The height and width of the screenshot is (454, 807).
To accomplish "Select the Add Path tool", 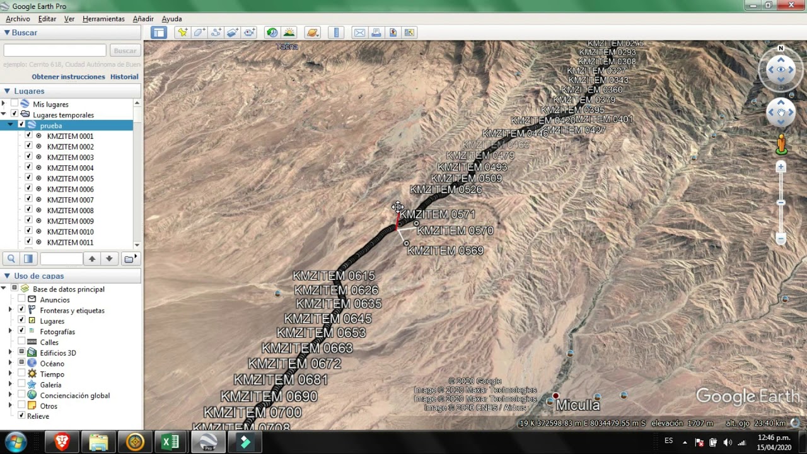I will pos(216,33).
